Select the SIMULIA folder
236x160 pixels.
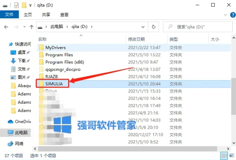134,84
